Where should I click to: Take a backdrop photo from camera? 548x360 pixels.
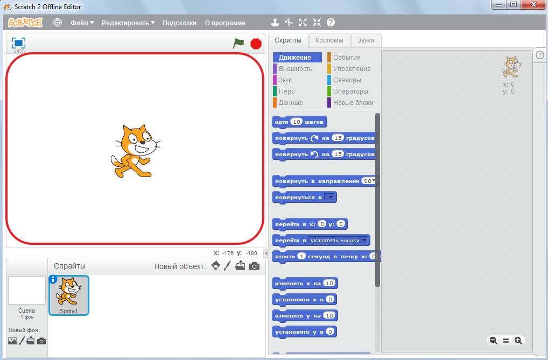41,341
